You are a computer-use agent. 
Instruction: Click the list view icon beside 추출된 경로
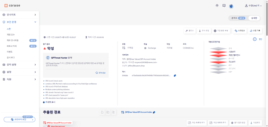(114, 112)
